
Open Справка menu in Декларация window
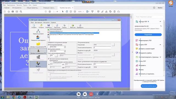pyautogui.click(x=53, y=23)
